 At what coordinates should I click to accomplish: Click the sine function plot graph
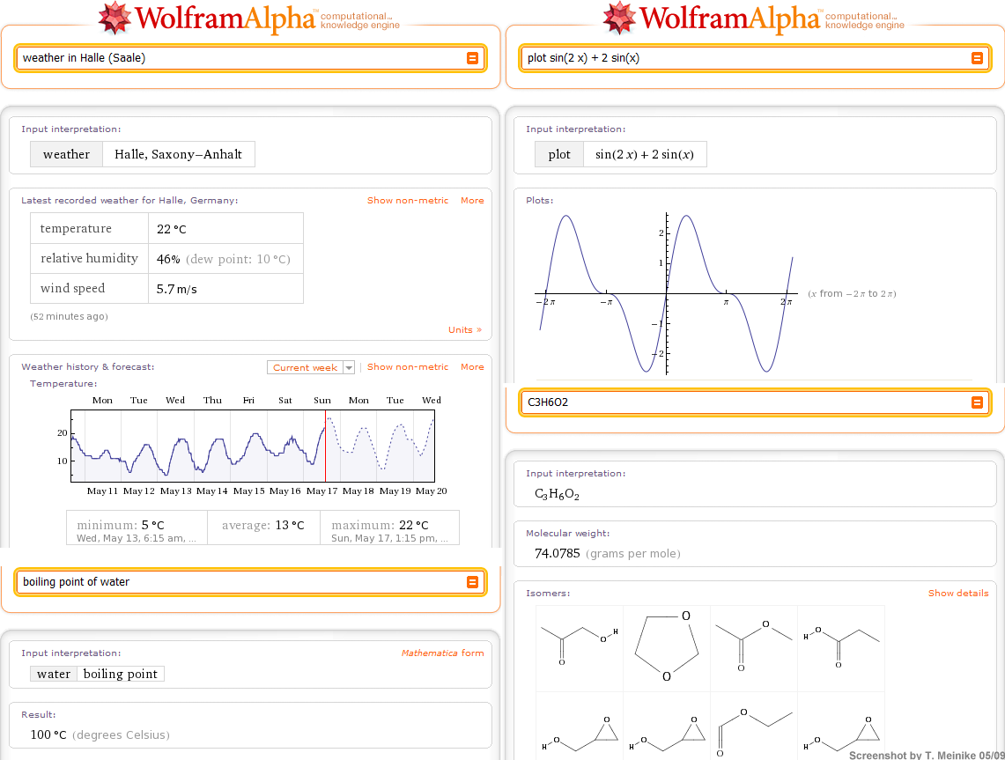(x=666, y=293)
